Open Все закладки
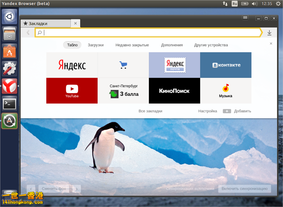Image resolution: width=283 pixels, height=207 pixels. coord(150,111)
